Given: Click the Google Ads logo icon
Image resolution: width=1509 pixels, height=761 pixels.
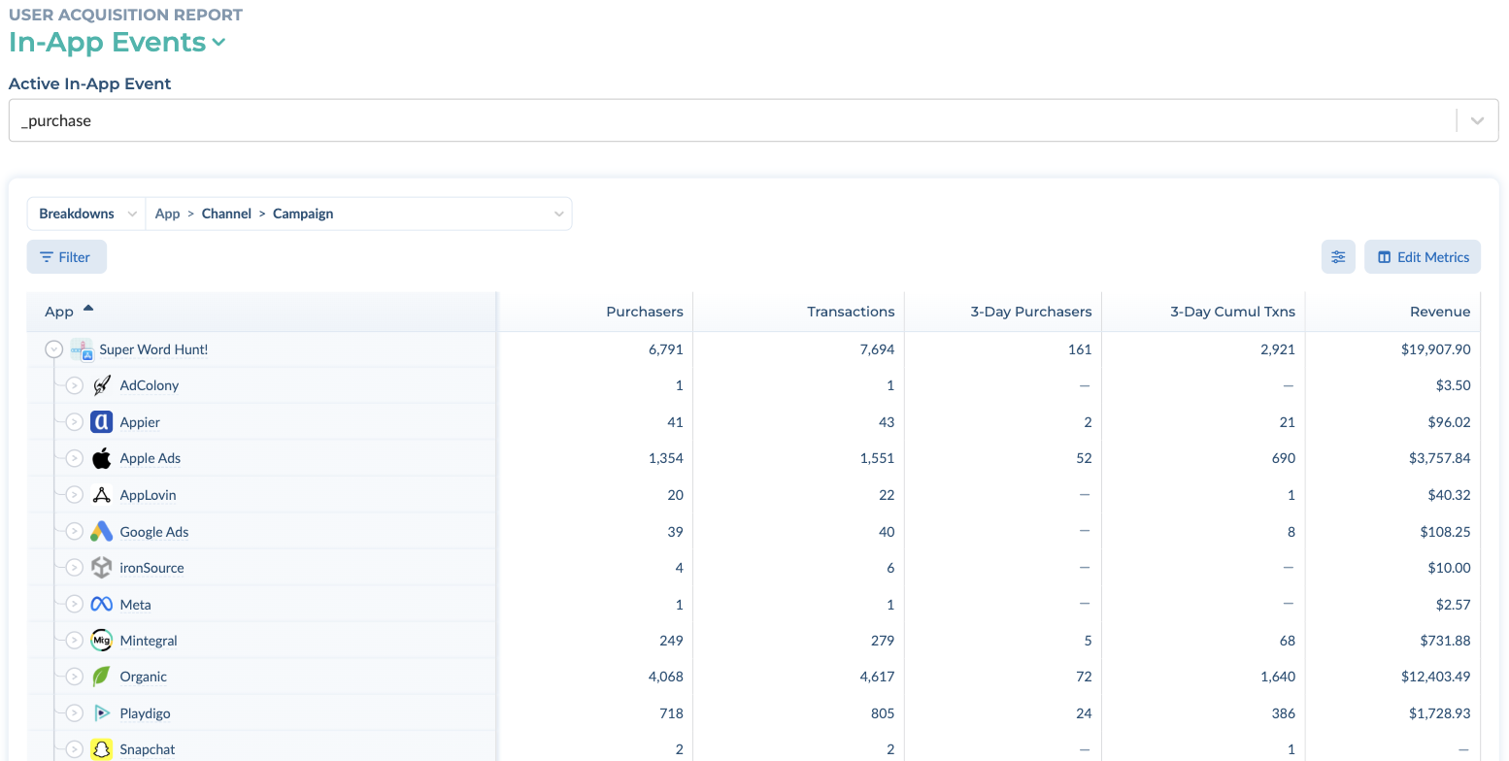Looking at the screenshot, I should 102,532.
